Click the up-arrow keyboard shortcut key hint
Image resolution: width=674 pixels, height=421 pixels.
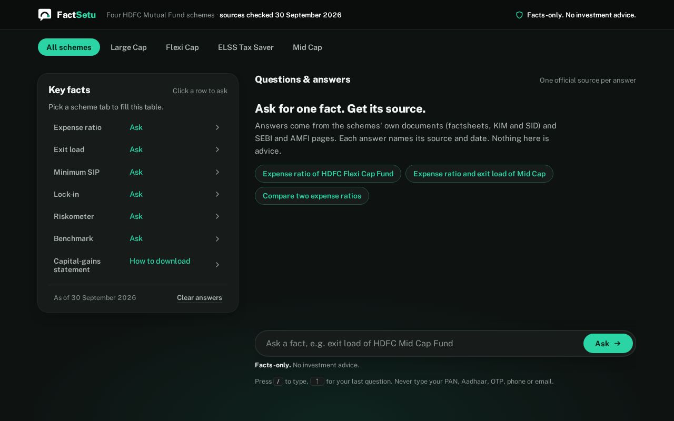tap(317, 382)
